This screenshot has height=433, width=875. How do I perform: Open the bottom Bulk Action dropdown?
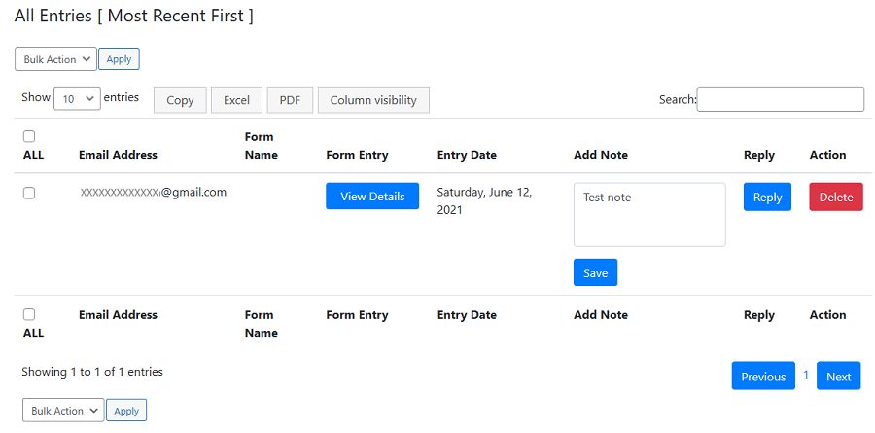(62, 412)
